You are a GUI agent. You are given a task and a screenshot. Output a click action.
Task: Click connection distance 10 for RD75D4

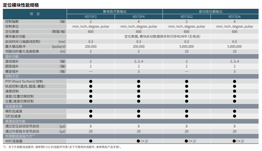[x=234, y=52]
